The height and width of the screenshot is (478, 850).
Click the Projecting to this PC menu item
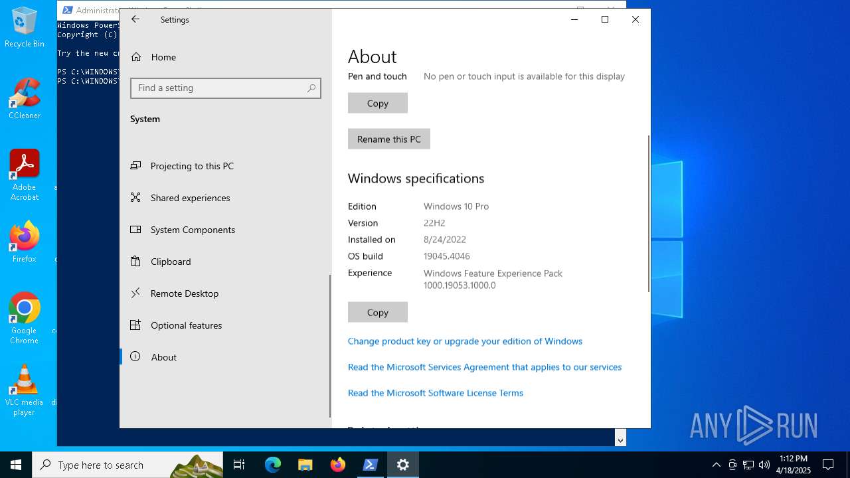point(224,166)
